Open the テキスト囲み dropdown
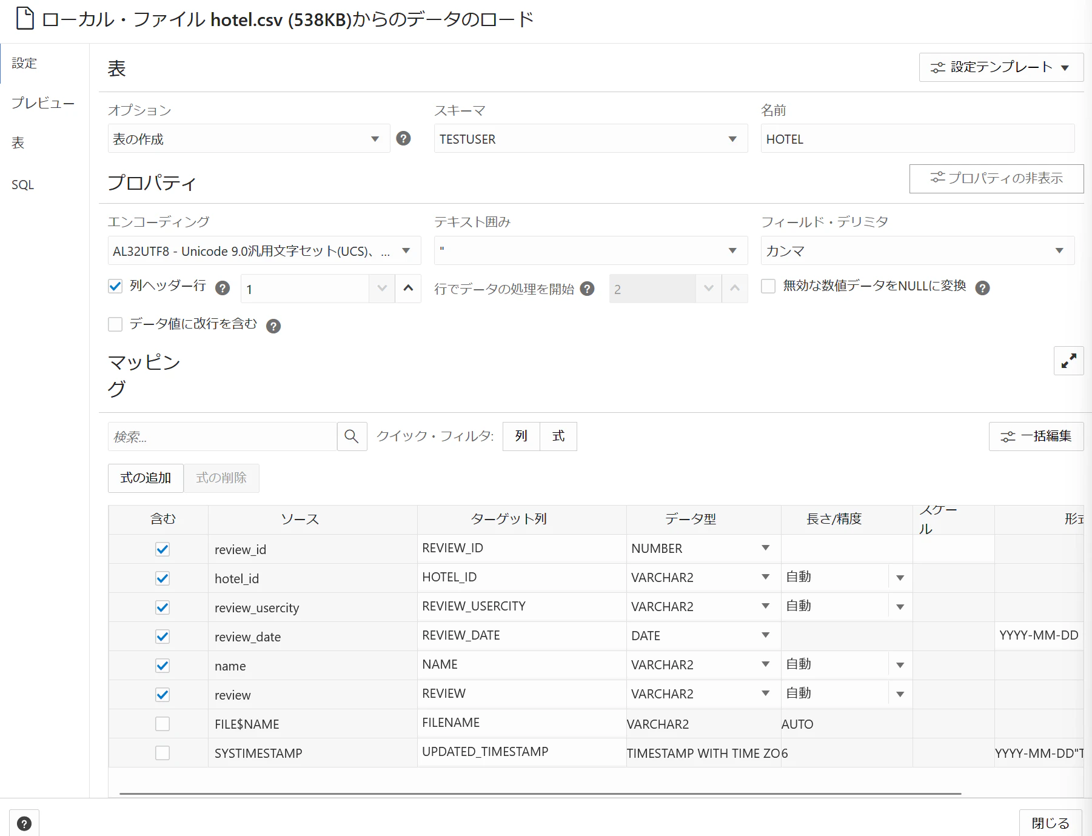Image resolution: width=1092 pixels, height=836 pixels. point(591,250)
